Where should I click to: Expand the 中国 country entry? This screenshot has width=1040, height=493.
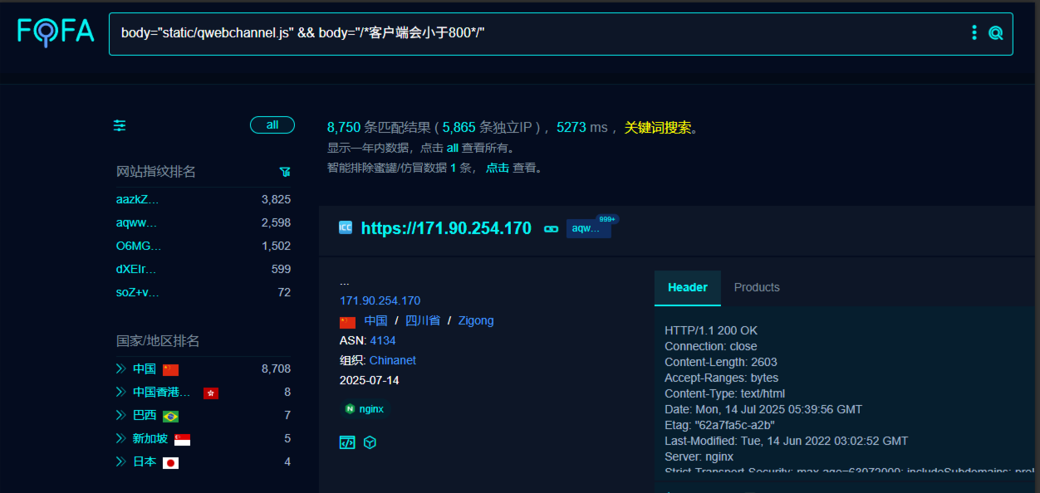pyautogui.click(x=120, y=369)
